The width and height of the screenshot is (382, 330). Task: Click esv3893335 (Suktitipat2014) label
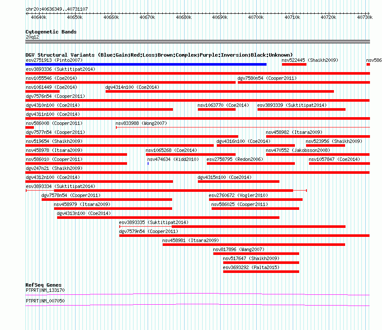click(154, 222)
